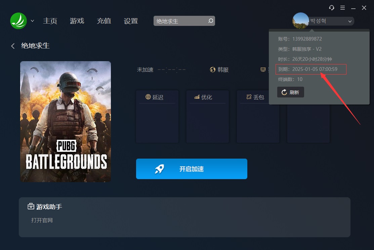Click the 绝地求生 page title
The width and height of the screenshot is (374, 250).
pyautogui.click(x=35, y=46)
